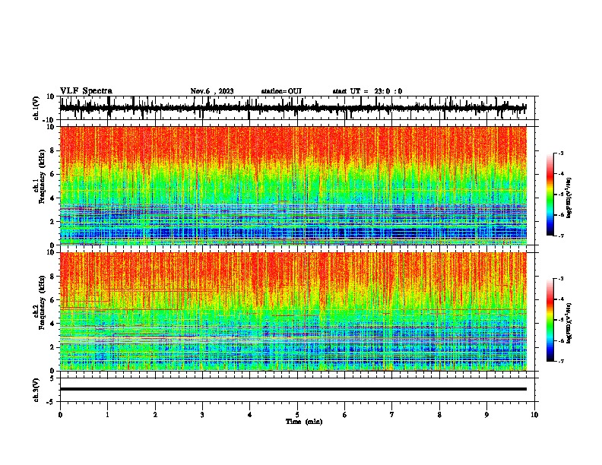Click time axis tick label 7
The height and width of the screenshot is (465, 602).
pos(392,415)
